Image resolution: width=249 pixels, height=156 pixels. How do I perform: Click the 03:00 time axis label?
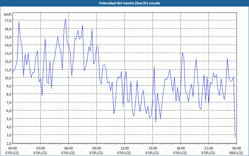tap(41, 149)
